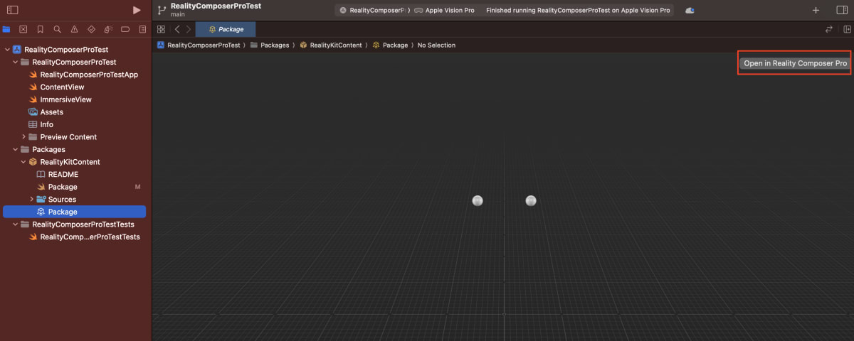
Task: Open the related items grid icon
Action: [161, 29]
